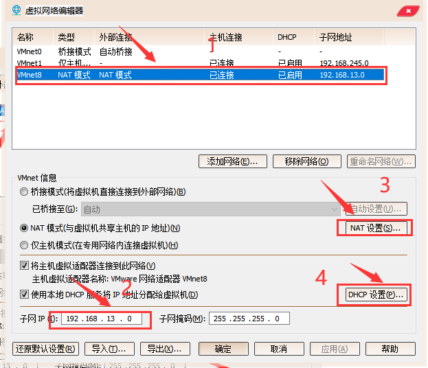The height and width of the screenshot is (368, 428).
Task: Open 帮助 button
Action: coord(390,349)
